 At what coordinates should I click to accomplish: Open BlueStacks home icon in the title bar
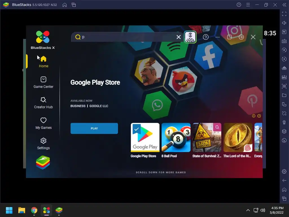click(x=65, y=5)
